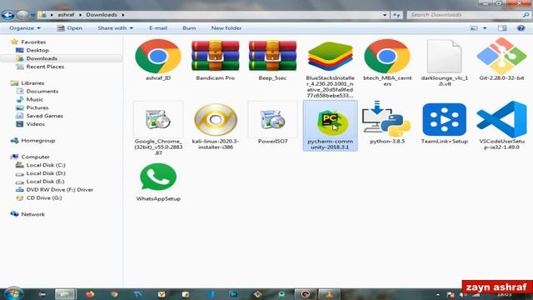This screenshot has width=533, height=300.
Task: Open the Share with dropdown
Action: pos(115,28)
